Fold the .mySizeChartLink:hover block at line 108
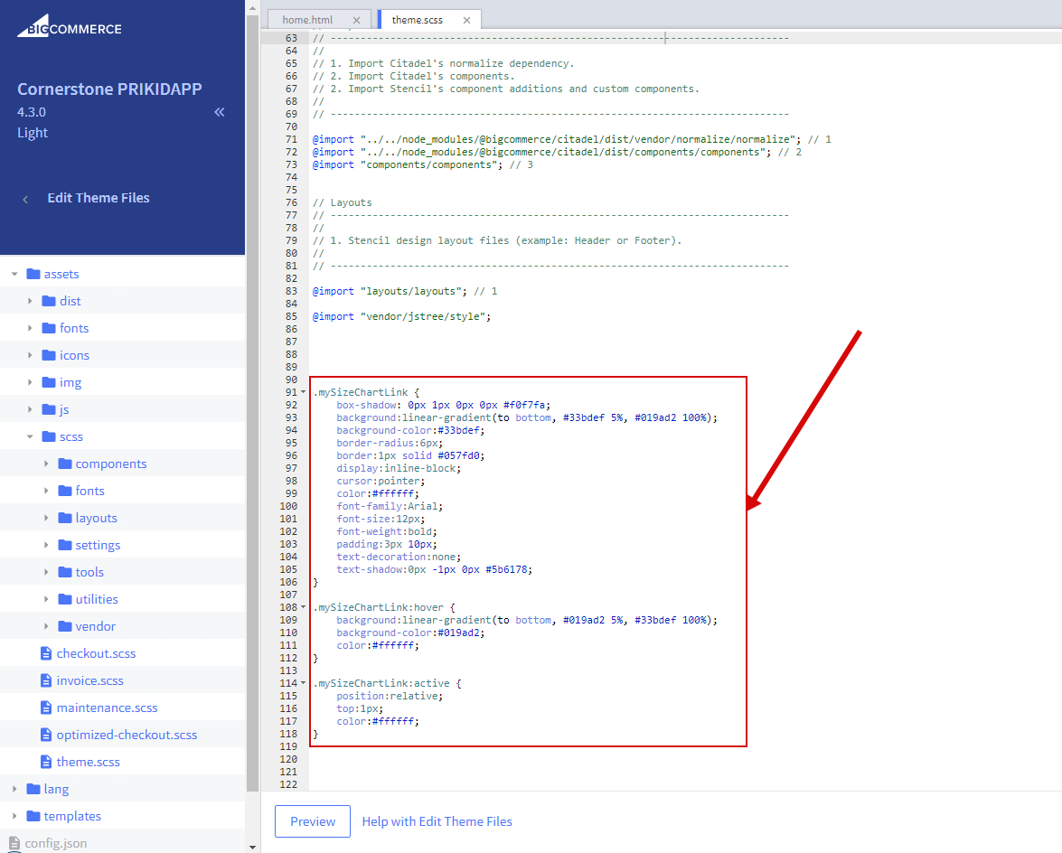1062x853 pixels. [x=304, y=607]
